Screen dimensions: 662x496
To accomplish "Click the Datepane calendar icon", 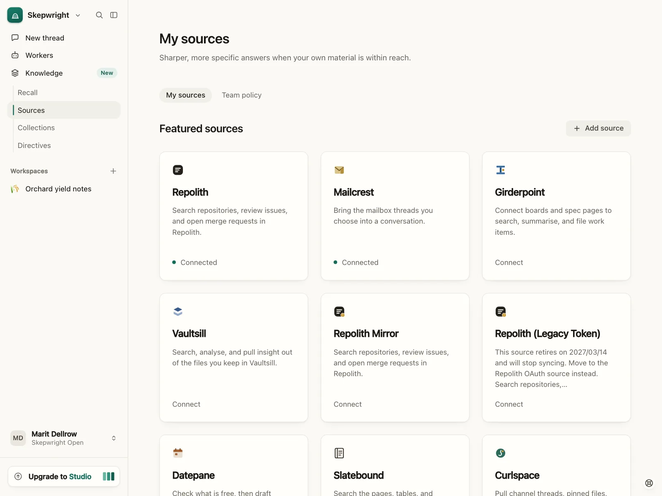I will pyautogui.click(x=178, y=453).
